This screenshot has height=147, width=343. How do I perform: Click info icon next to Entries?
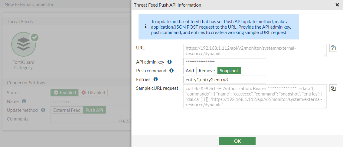(x=156, y=79)
